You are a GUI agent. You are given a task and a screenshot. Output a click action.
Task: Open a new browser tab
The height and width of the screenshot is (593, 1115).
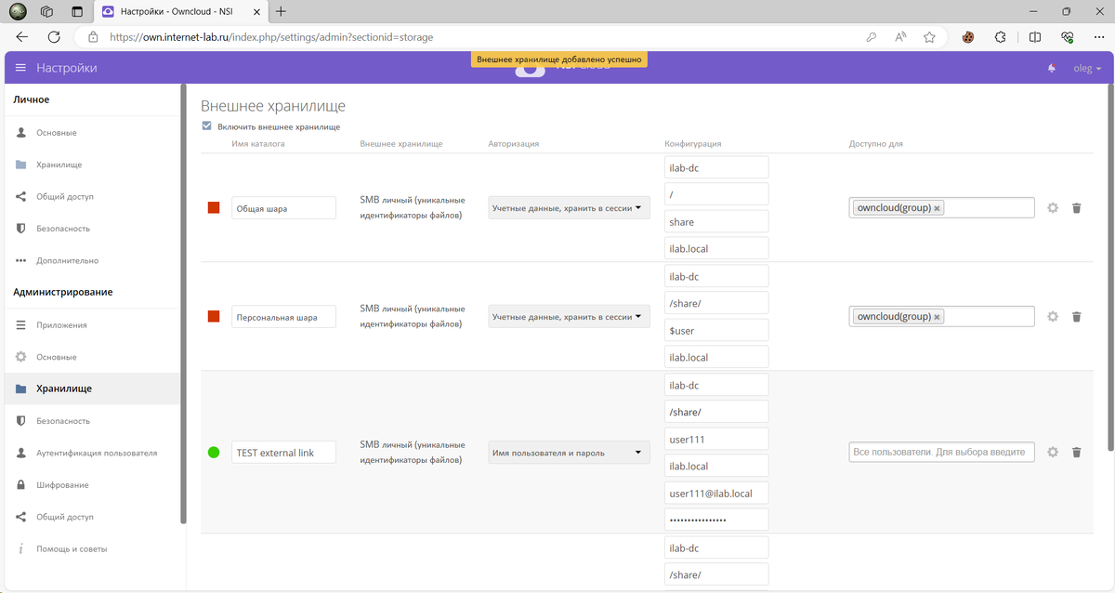281,11
